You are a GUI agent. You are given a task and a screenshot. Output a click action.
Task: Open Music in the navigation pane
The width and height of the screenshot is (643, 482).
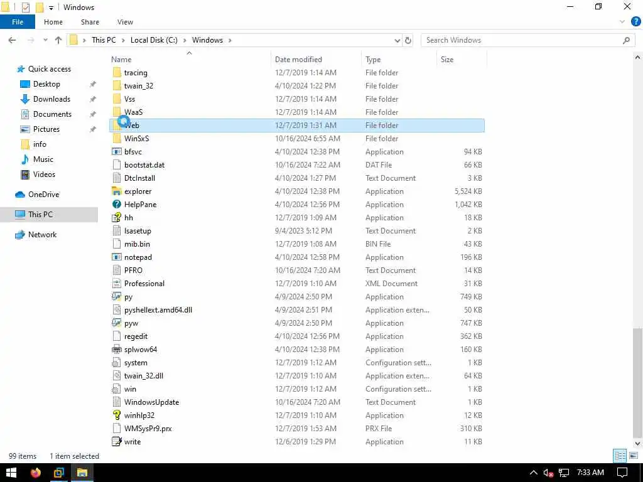pyautogui.click(x=43, y=159)
